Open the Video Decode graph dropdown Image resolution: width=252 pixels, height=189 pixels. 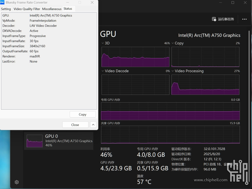click(x=103, y=71)
